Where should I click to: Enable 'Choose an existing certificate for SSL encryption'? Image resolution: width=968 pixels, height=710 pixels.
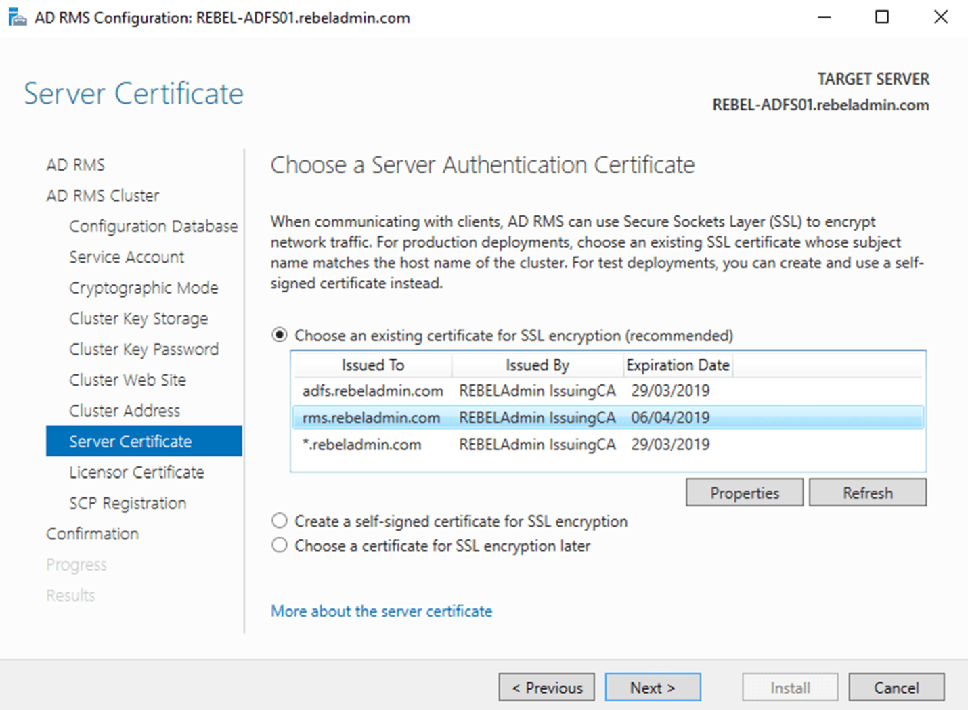coord(280,334)
